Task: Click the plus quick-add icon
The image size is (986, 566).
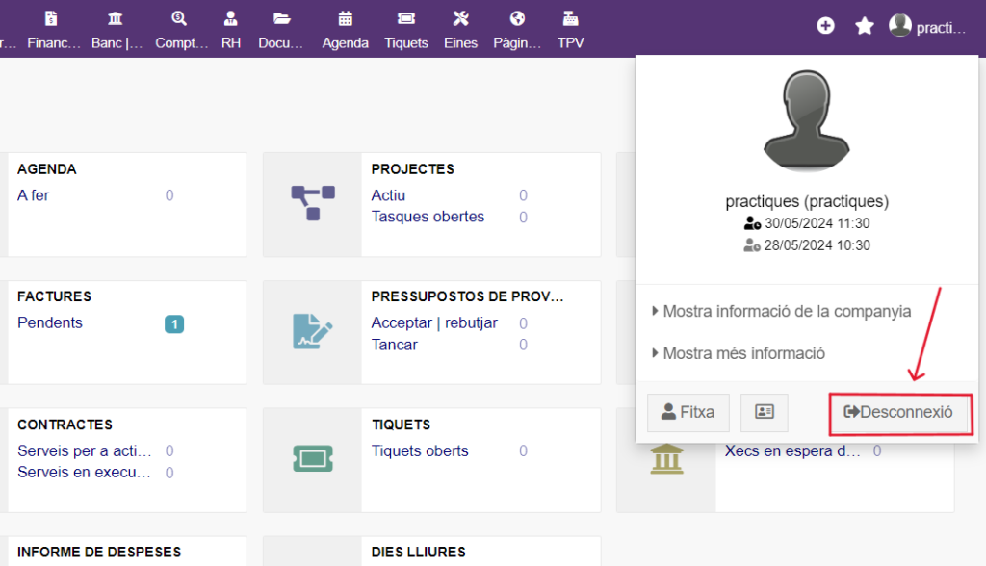Action: pyautogui.click(x=825, y=26)
